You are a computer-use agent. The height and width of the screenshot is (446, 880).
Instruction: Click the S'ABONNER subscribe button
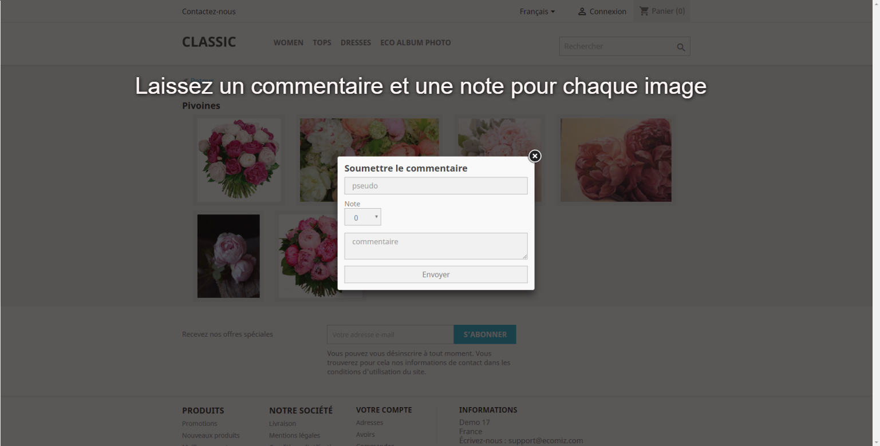(485, 334)
